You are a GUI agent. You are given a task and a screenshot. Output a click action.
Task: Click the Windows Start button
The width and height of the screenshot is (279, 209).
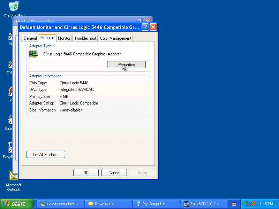pyautogui.click(x=16, y=204)
